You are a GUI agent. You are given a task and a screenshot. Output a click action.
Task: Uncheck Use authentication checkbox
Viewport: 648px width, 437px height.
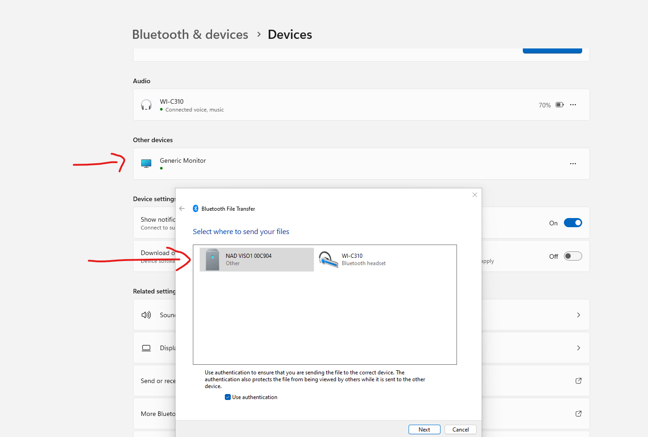tap(228, 397)
